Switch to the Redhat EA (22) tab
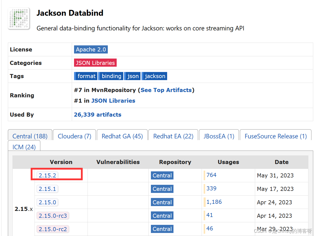 click(173, 135)
